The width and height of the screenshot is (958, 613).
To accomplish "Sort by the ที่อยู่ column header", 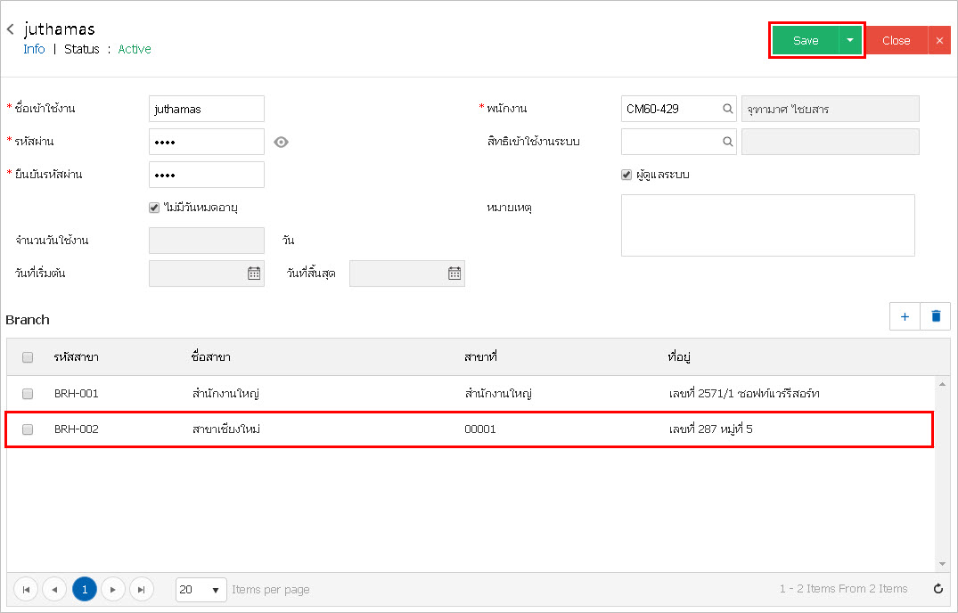I will point(679,357).
